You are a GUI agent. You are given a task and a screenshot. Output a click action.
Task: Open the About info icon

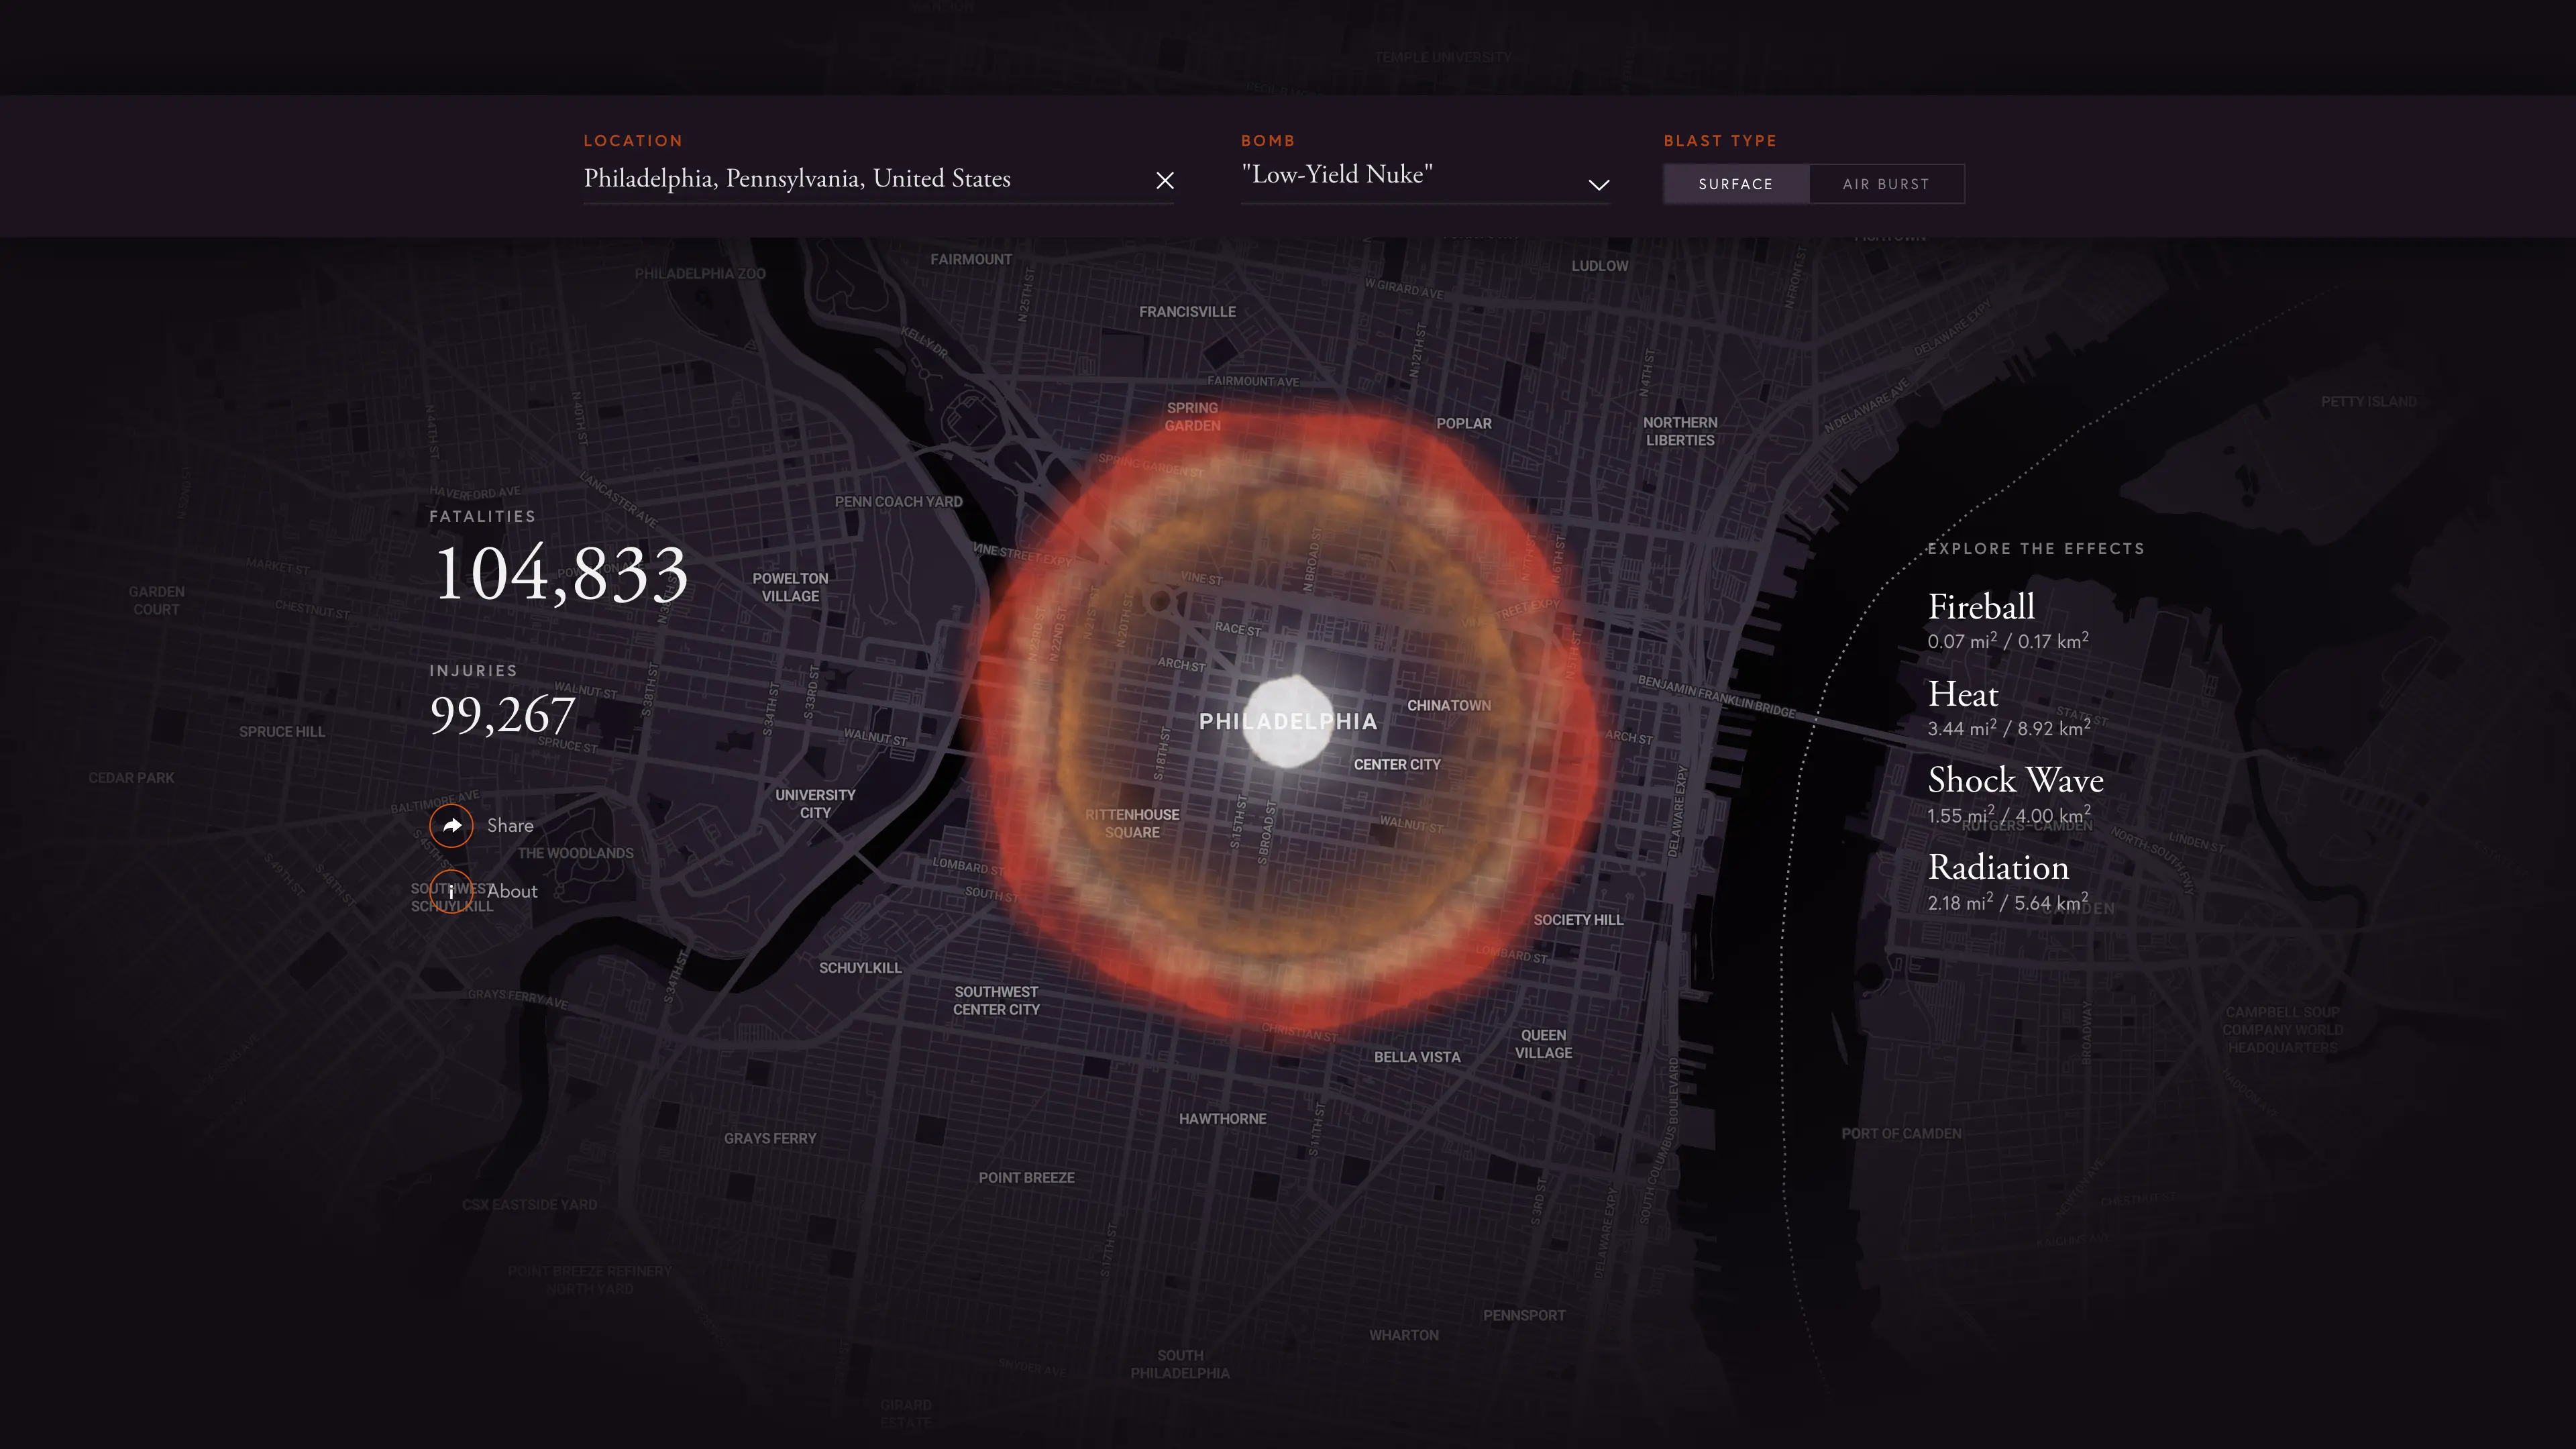point(452,891)
